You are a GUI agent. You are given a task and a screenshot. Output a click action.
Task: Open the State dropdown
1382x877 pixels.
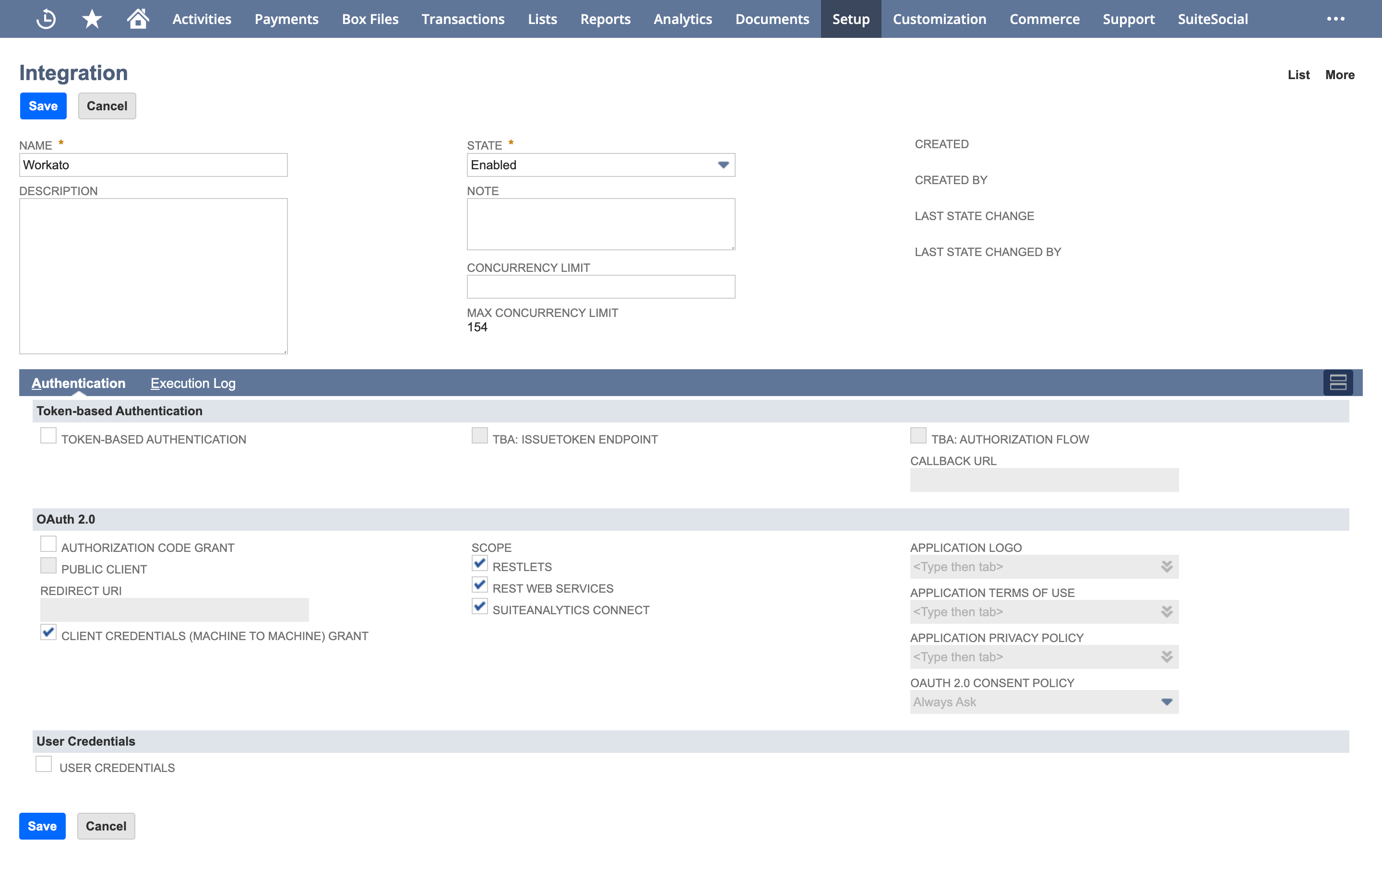click(724, 164)
